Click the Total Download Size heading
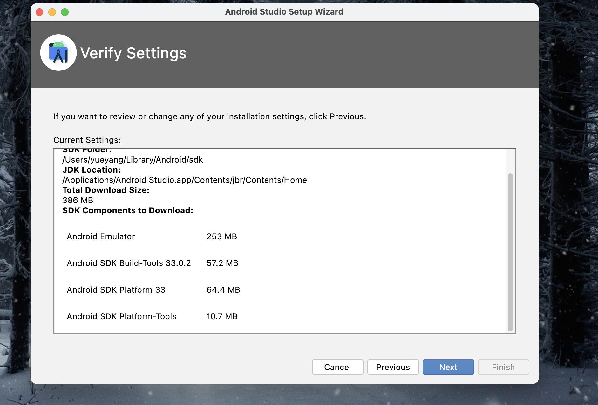Screen dimensions: 598x405 pos(106,190)
